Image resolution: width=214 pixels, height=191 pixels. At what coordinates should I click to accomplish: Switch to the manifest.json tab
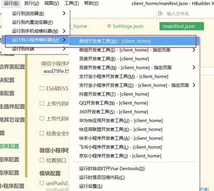(182, 26)
